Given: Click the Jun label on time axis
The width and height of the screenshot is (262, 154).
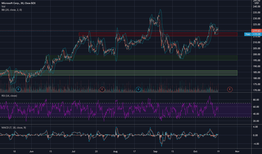Looking at the screenshot, I should 31,151.
